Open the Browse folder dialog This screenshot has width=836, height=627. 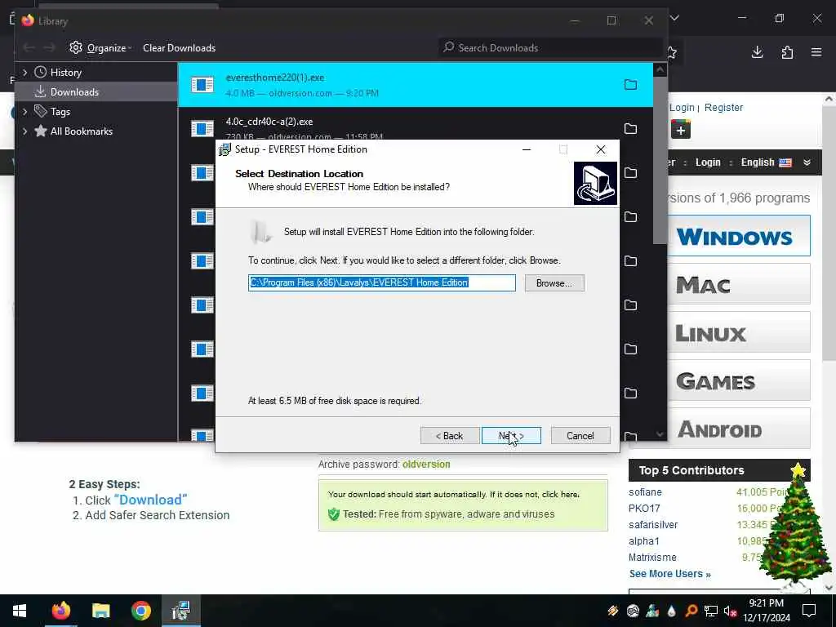coord(554,283)
